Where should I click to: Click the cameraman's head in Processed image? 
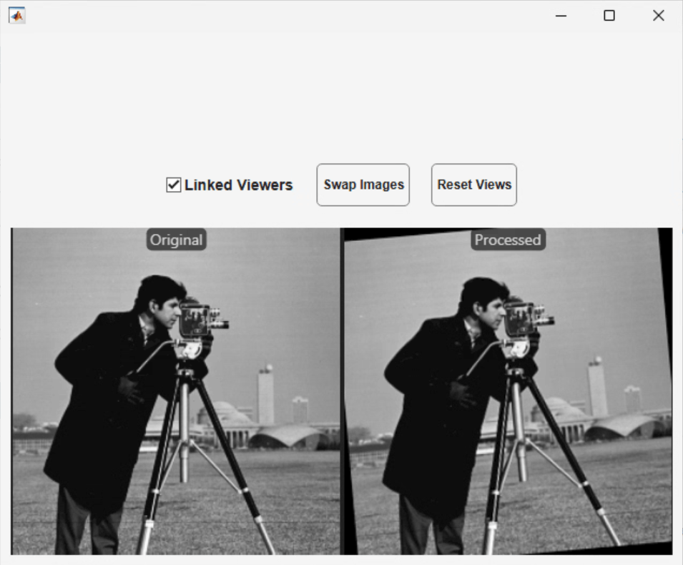coord(484,303)
